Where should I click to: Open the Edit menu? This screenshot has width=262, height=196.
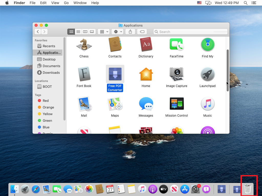coord(43,3)
